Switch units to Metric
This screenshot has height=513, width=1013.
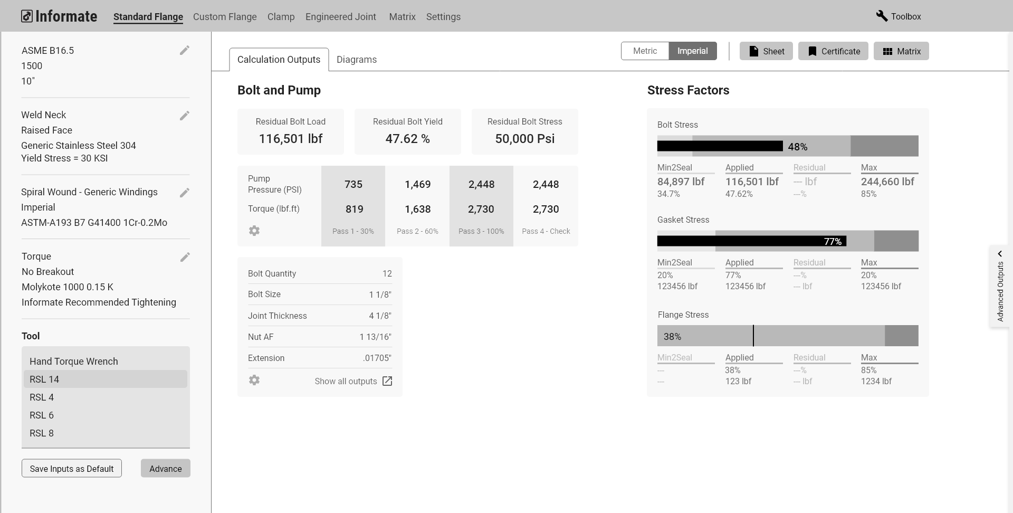(x=645, y=51)
